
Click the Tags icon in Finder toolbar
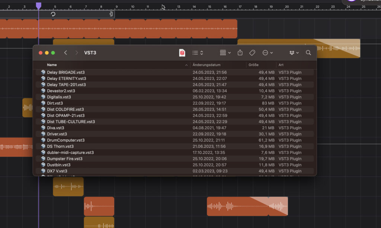pyautogui.click(x=252, y=53)
